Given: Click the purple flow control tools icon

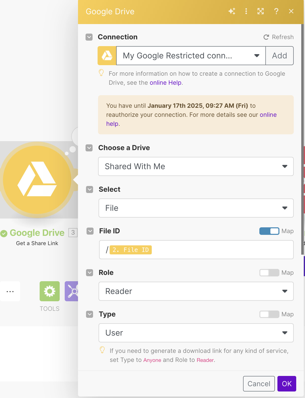Looking at the screenshot, I should coord(71,291).
